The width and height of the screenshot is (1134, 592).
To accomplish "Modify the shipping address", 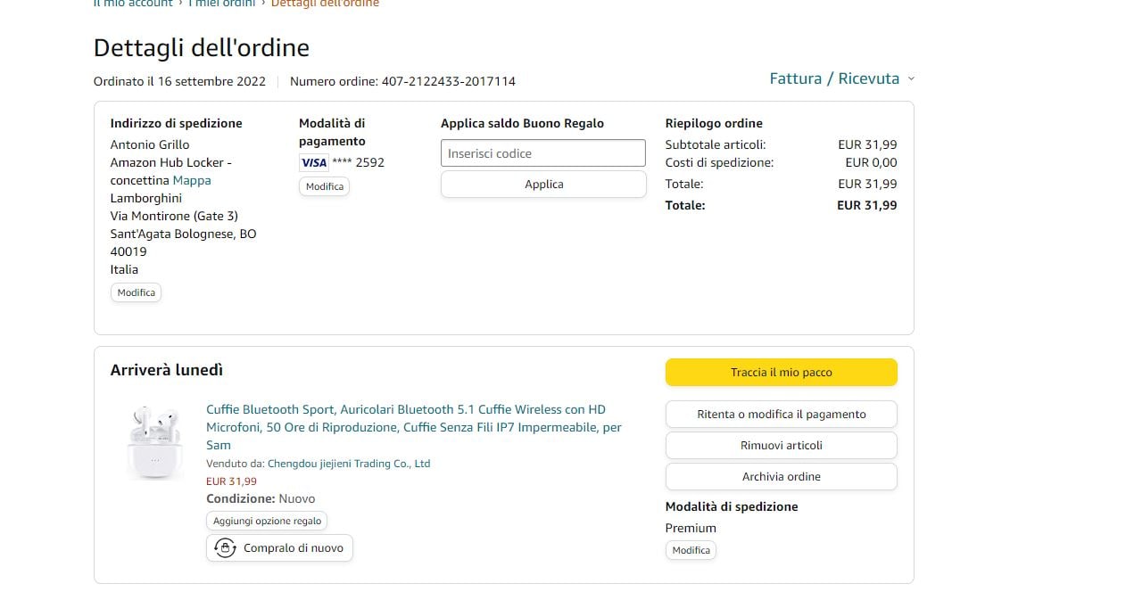I will point(136,292).
